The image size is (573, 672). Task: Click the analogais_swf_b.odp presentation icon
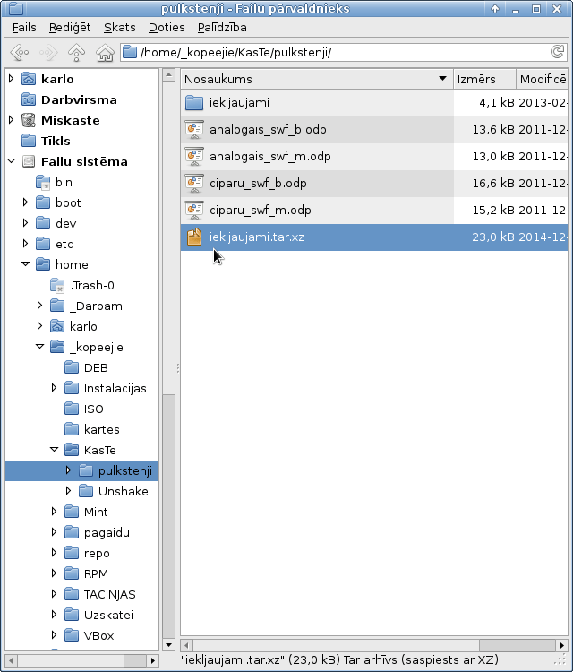[x=194, y=130]
